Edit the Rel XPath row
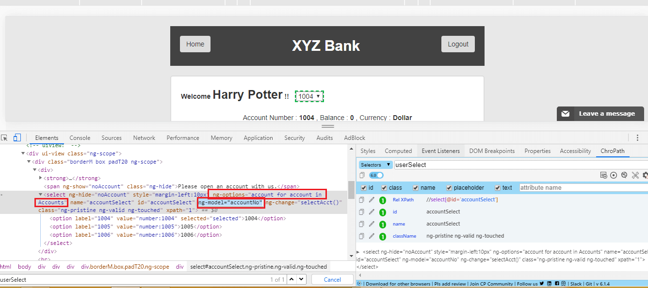Screen dimensions: 648x288 [372, 200]
